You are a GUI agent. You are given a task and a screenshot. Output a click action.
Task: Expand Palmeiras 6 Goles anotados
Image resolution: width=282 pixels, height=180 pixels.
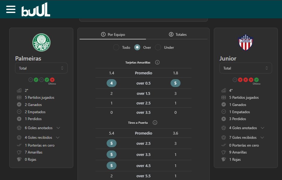(x=58, y=128)
